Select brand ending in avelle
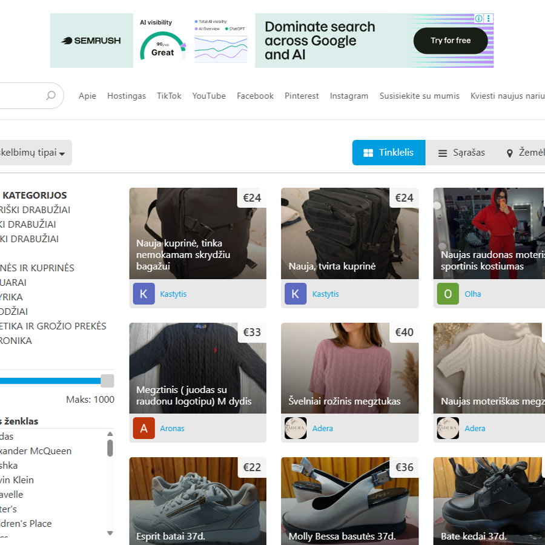 [x=12, y=495]
